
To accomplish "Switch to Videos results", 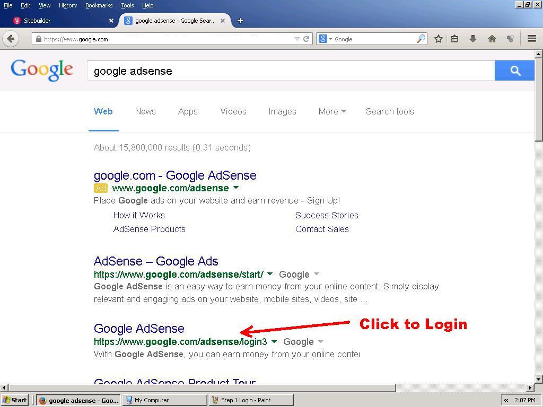I will tap(233, 111).
